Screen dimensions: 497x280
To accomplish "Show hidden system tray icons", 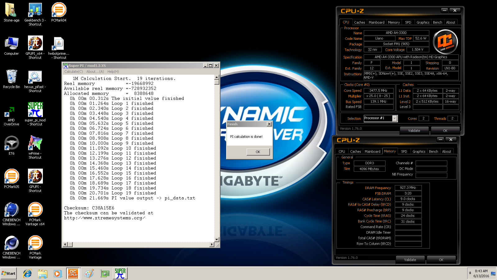I will (470, 273).
